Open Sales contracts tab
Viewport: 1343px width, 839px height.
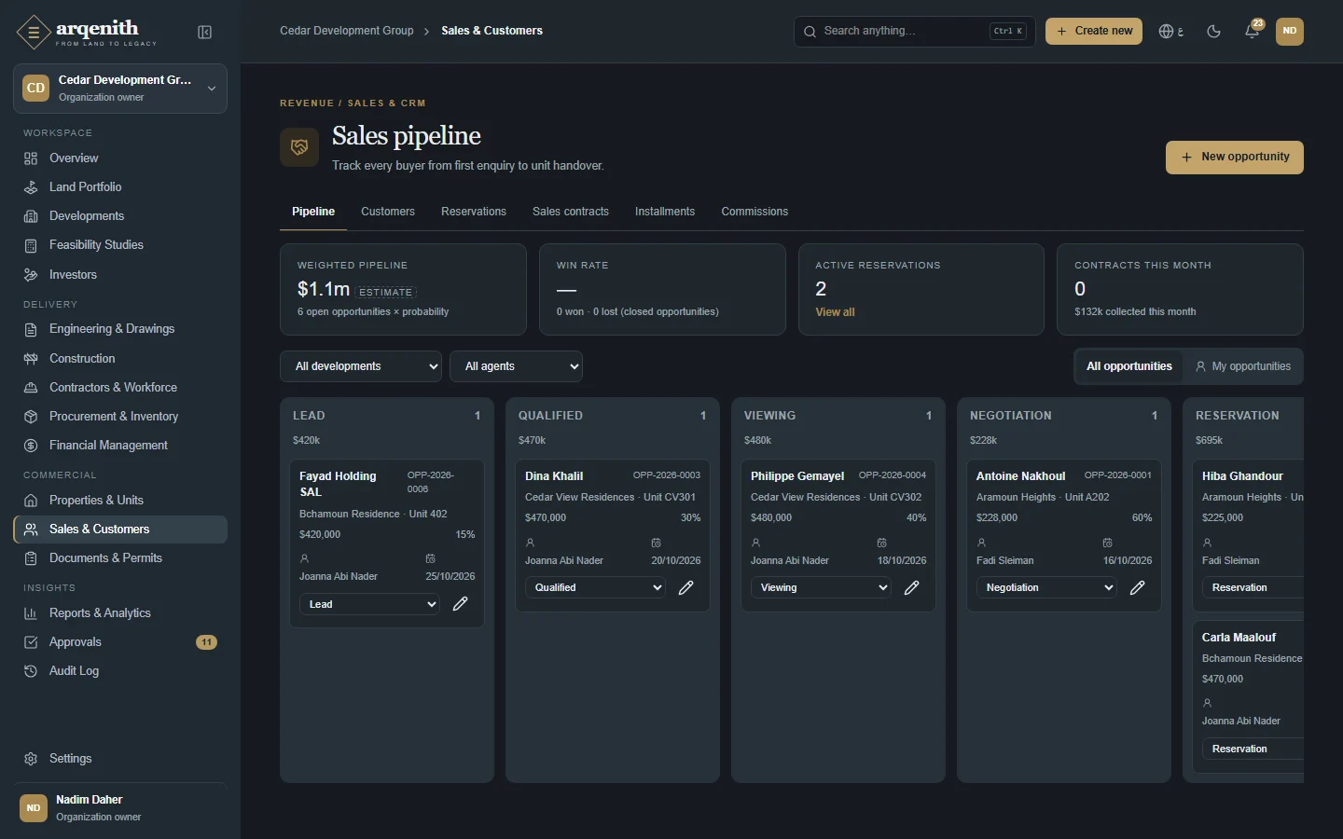pyautogui.click(x=571, y=212)
